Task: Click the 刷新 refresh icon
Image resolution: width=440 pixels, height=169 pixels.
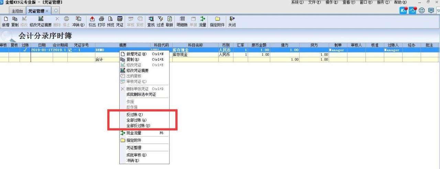Action: [x=169, y=18]
